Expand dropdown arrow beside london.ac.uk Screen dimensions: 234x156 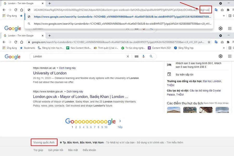(x=57, y=68)
